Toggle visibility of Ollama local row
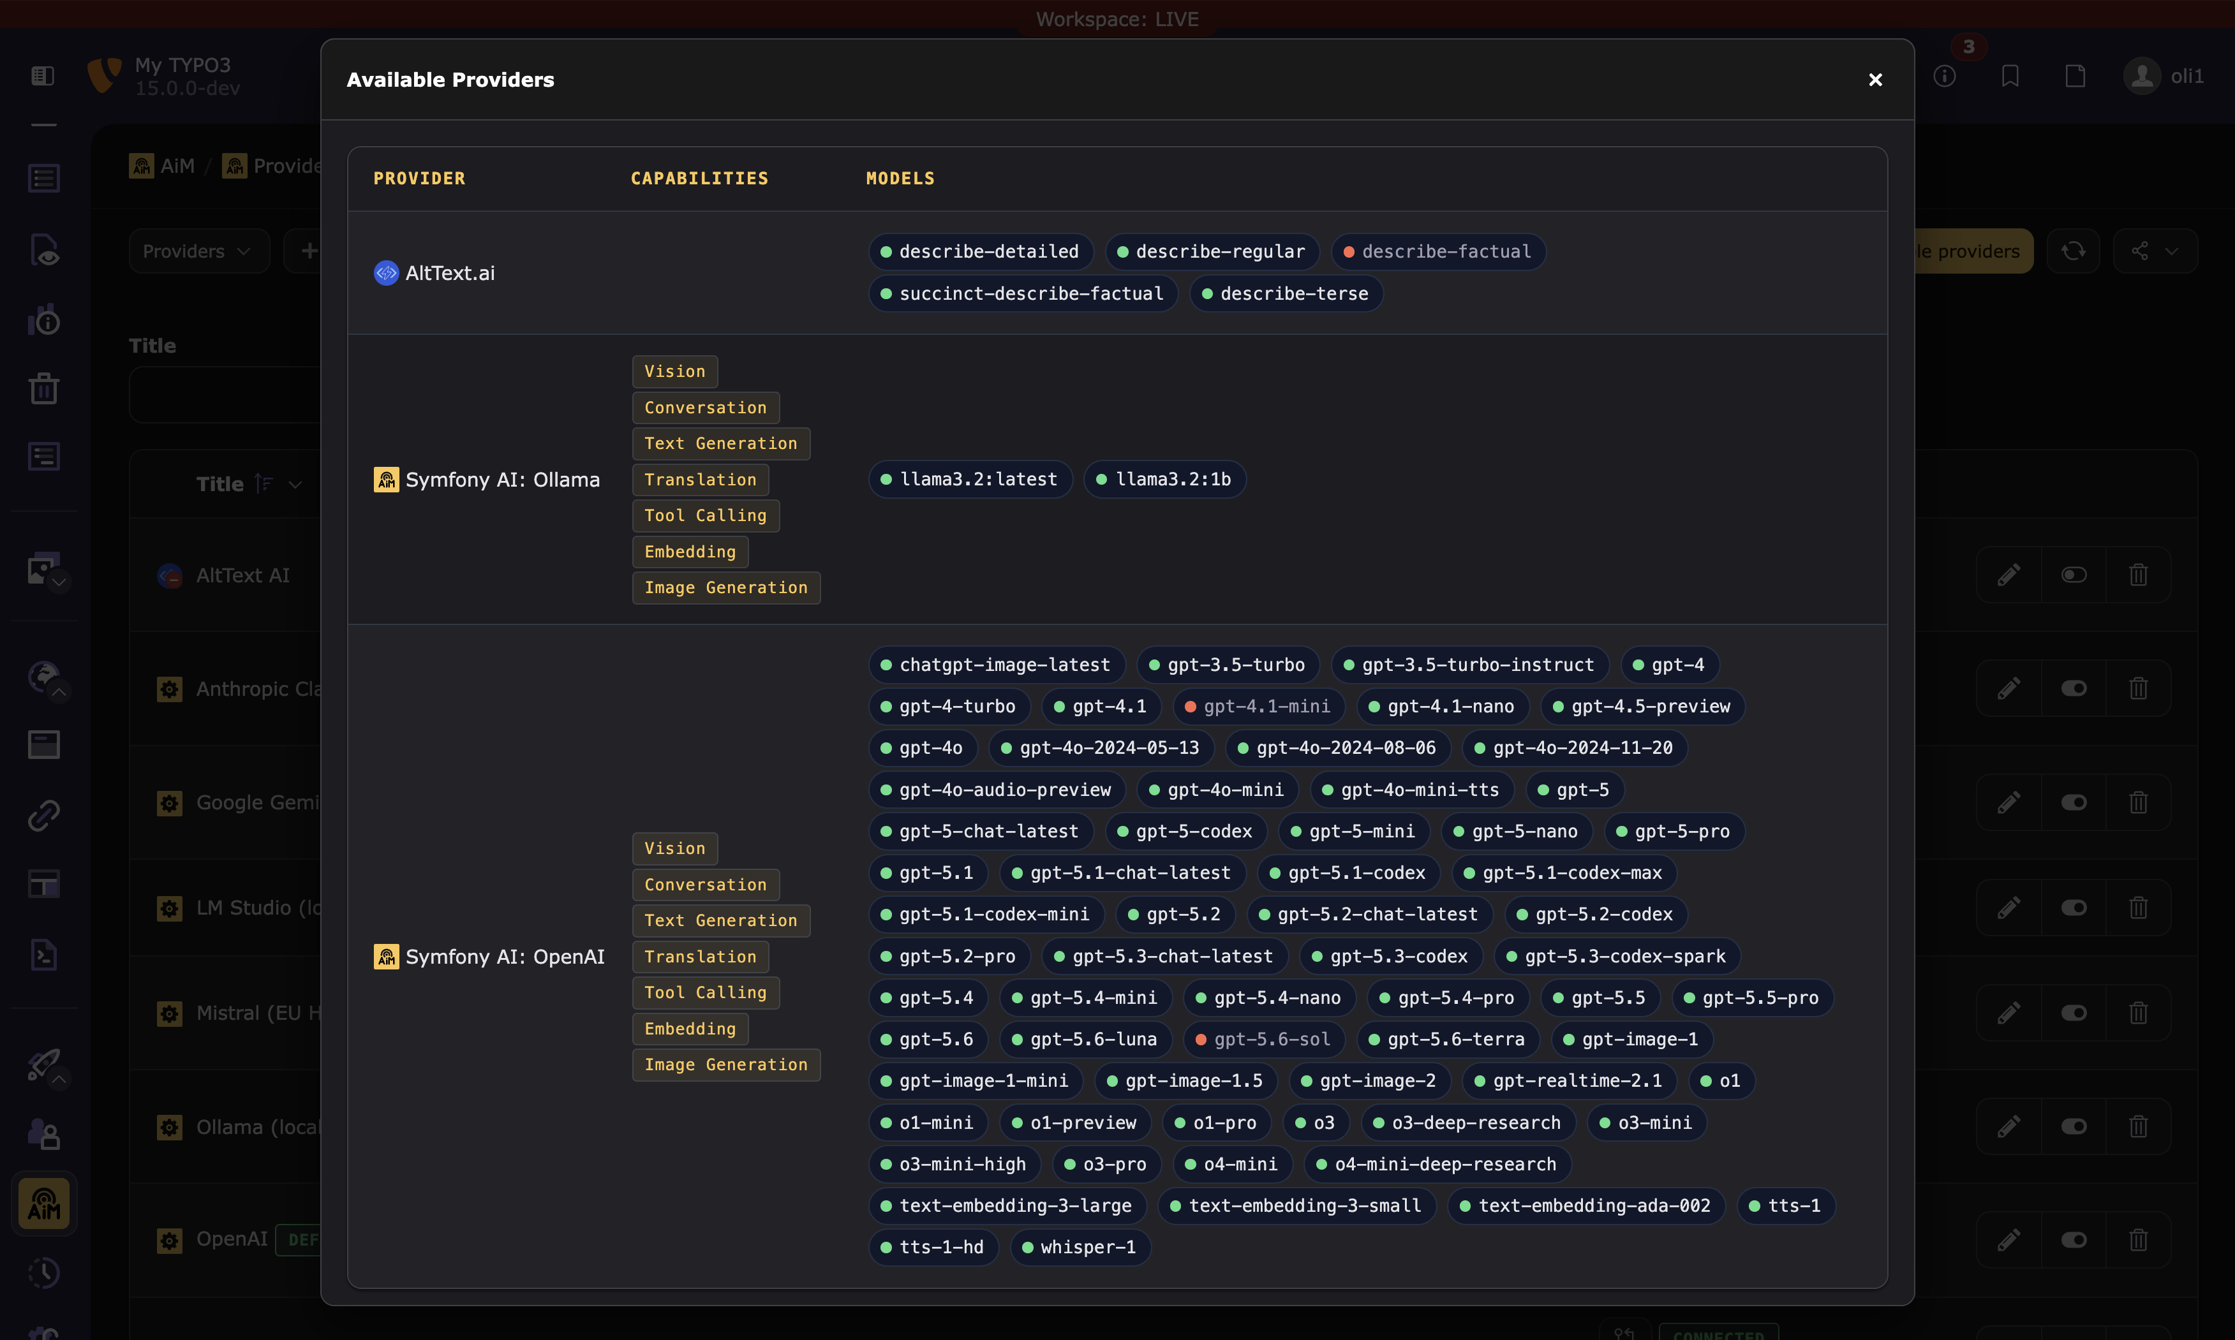This screenshot has width=2235, height=1340. click(2074, 1127)
